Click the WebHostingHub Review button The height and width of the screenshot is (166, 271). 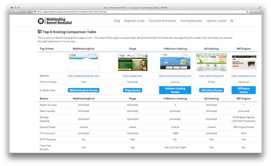[x=83, y=90]
